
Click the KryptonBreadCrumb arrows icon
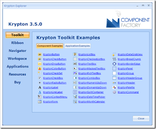pyautogui.click(x=114, y=59)
